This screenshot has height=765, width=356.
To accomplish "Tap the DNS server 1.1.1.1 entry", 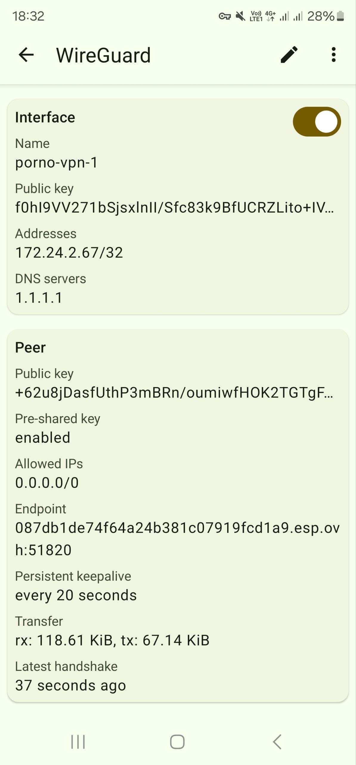I will point(39,298).
